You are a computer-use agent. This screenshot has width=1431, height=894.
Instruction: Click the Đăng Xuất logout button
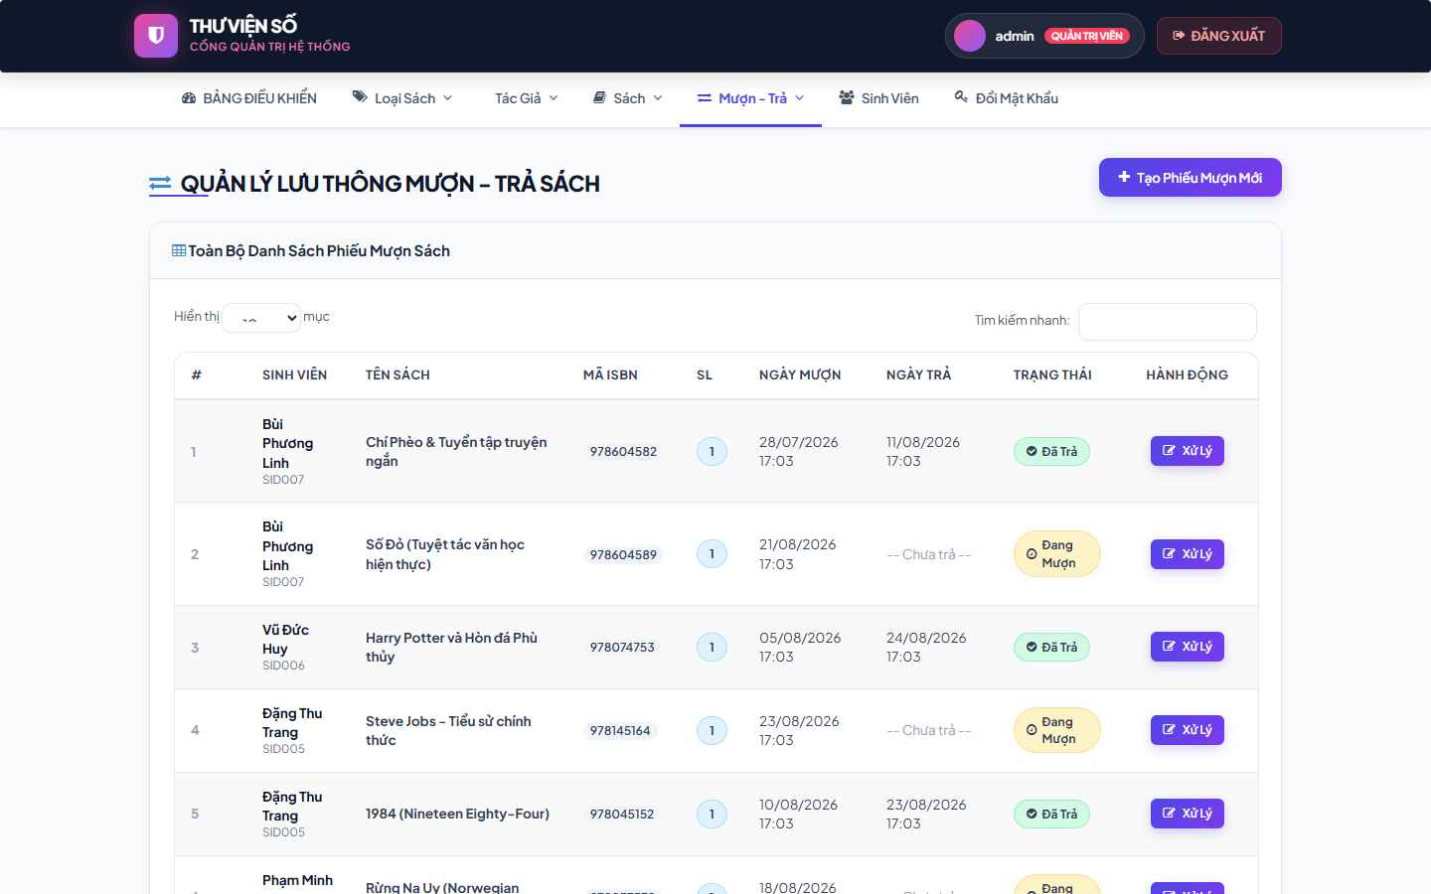click(x=1218, y=36)
